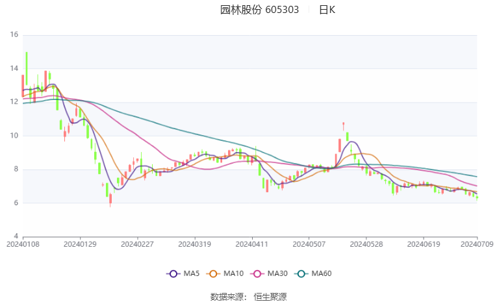The height and width of the screenshot is (302, 497).
Task: Click the y-axis value 16
Action: 14,34
